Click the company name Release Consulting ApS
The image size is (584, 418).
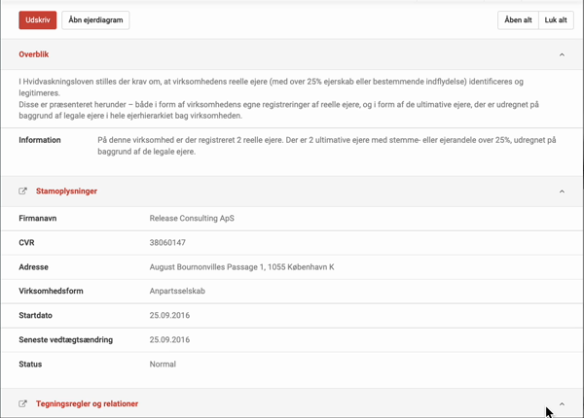(192, 219)
